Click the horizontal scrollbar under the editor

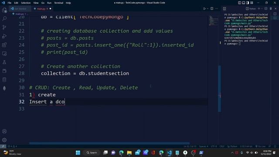point(109,143)
